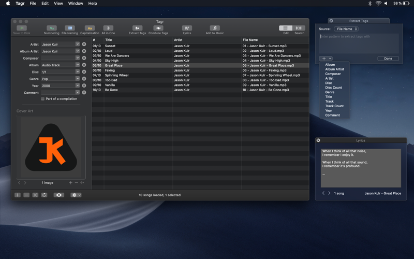
Task: Open the Source File Name dropdown
Action: (x=346, y=29)
